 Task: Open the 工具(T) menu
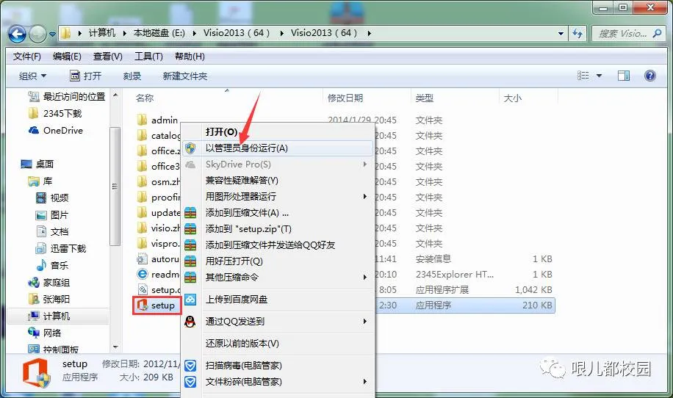(x=148, y=57)
